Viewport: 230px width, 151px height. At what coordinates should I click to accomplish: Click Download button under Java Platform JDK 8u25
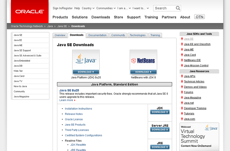(x=86, y=72)
